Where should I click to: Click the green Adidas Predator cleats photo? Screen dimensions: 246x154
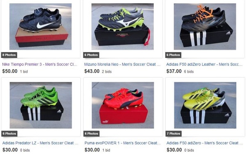point(41,105)
